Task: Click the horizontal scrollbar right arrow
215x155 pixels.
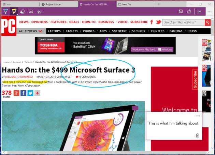Action: coord(208,153)
